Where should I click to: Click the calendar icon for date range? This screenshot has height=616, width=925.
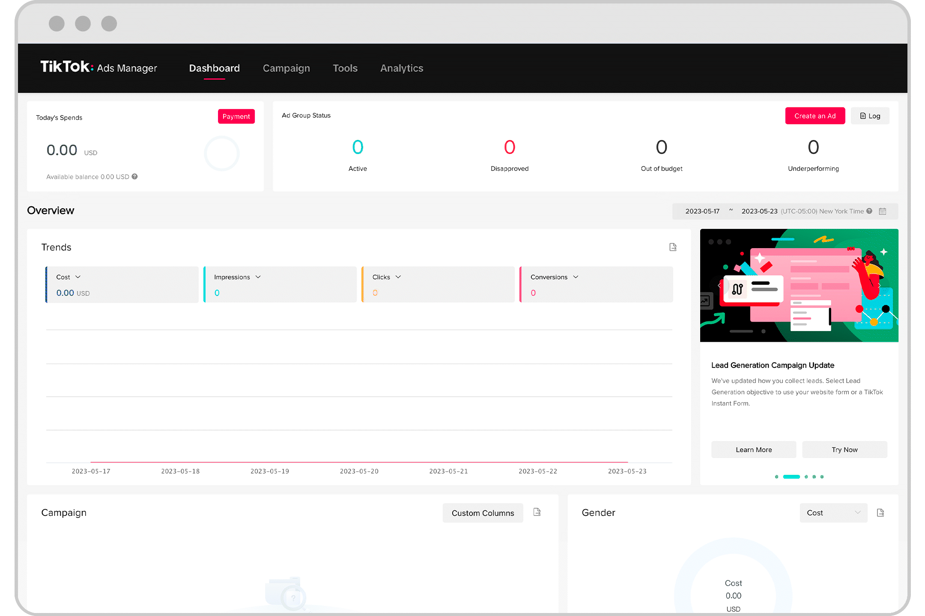pyautogui.click(x=883, y=211)
